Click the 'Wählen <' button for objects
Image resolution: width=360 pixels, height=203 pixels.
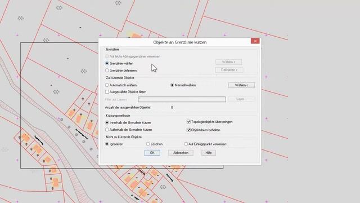[241, 85]
